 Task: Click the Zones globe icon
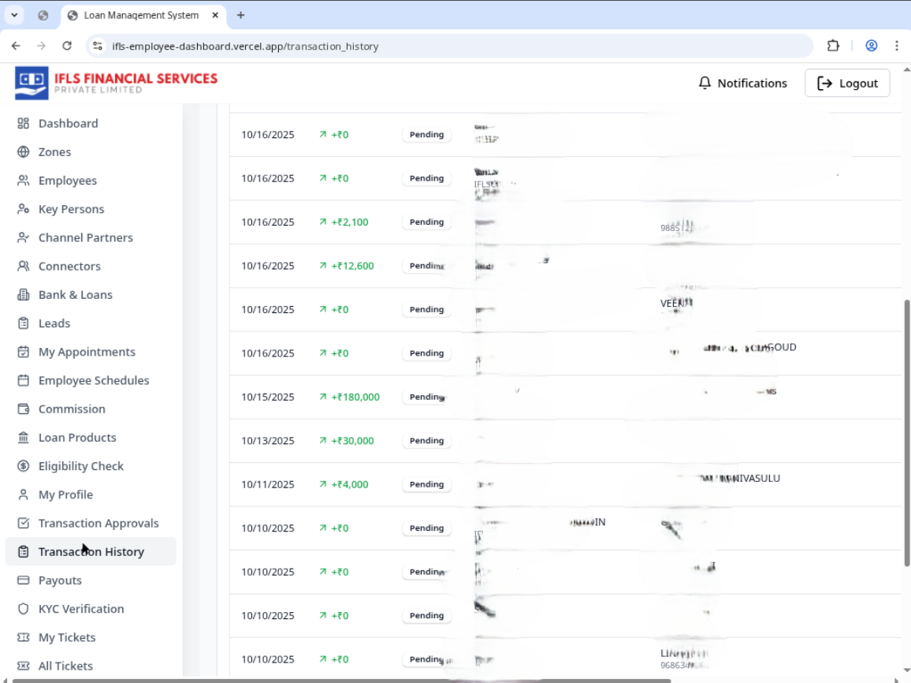[24, 152]
